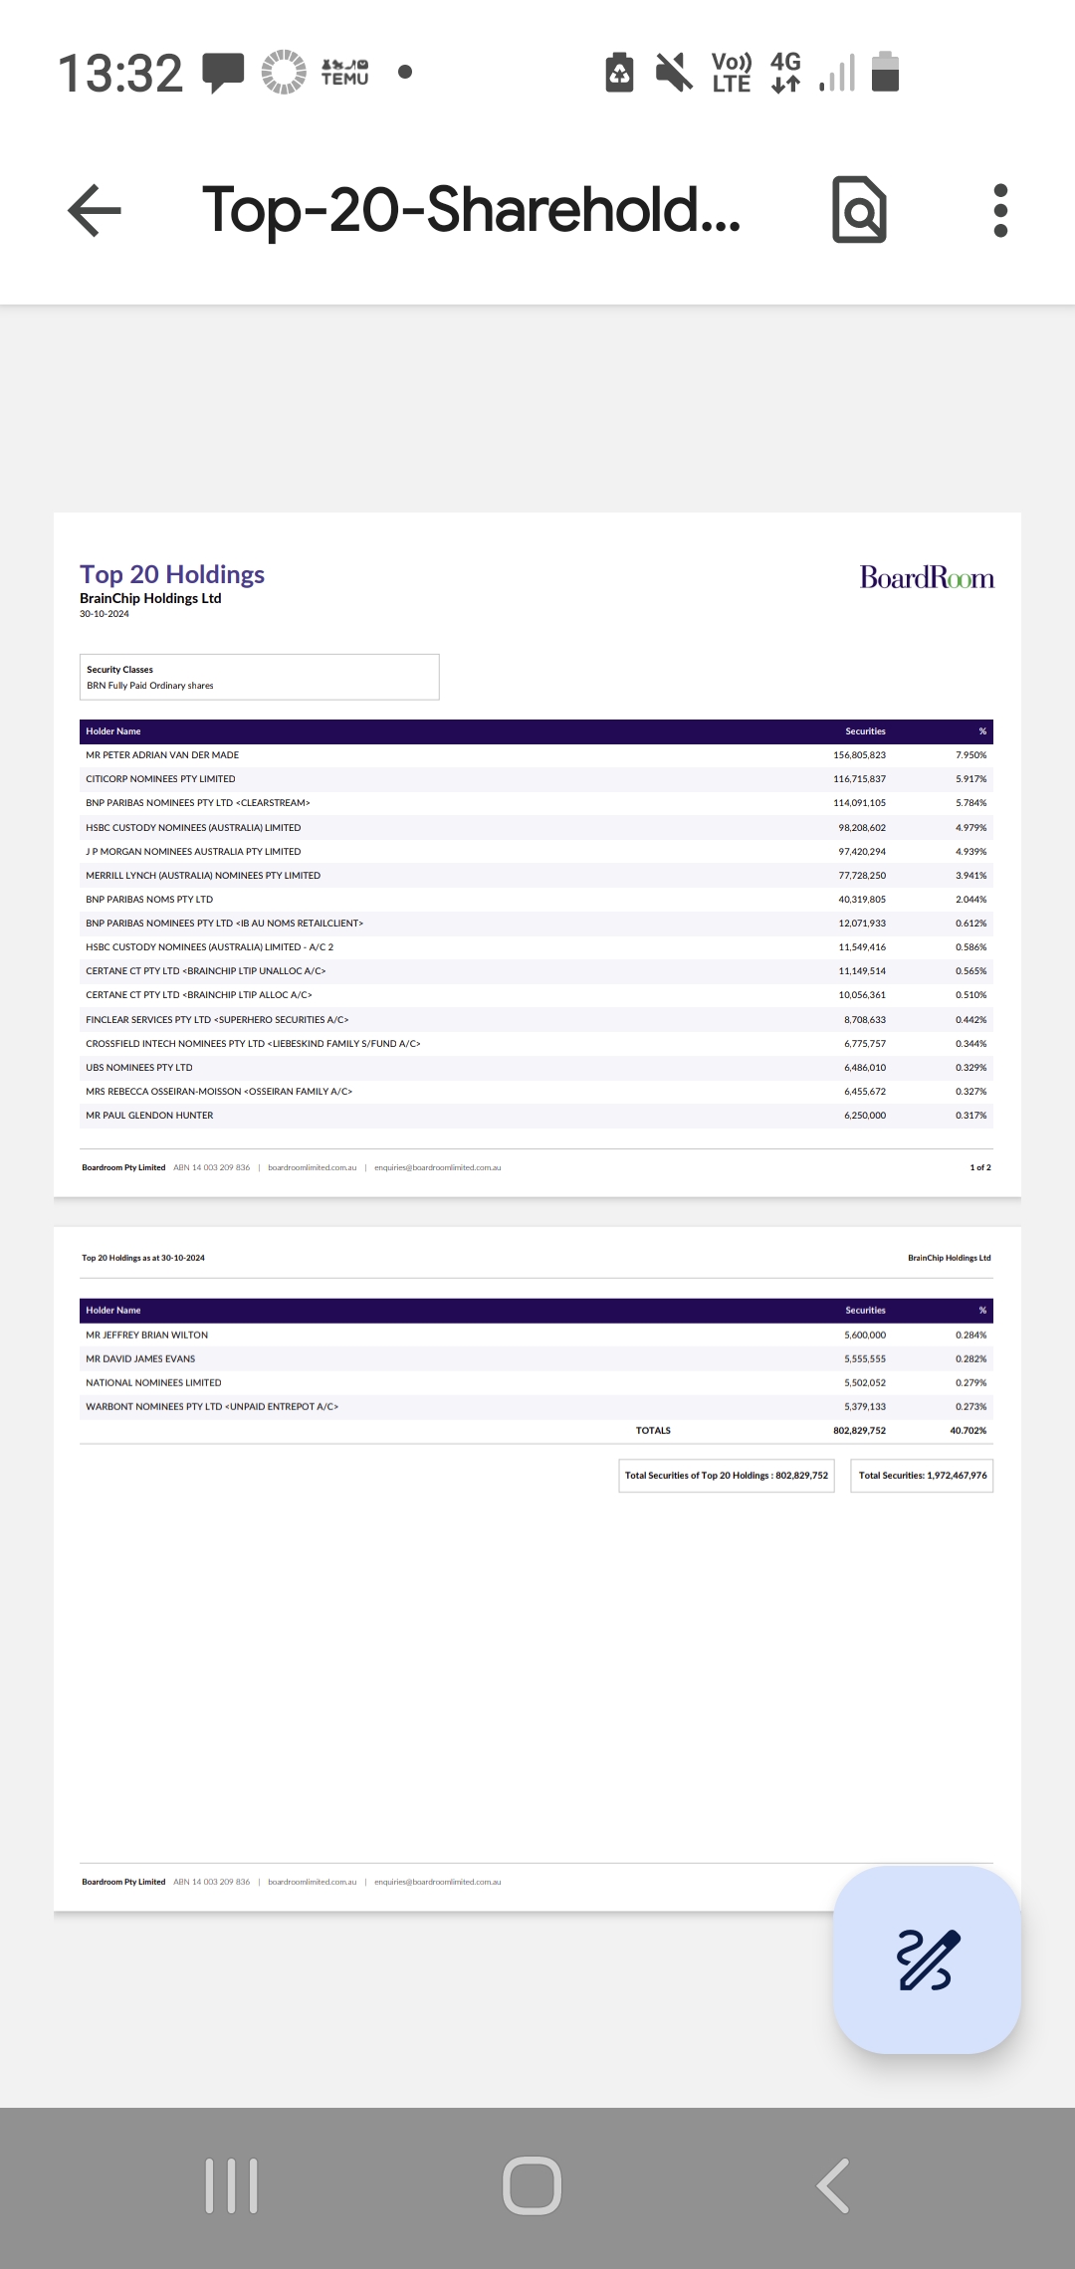
Task: Tap the document title Top-20-Sharehold...
Action: click(x=472, y=210)
